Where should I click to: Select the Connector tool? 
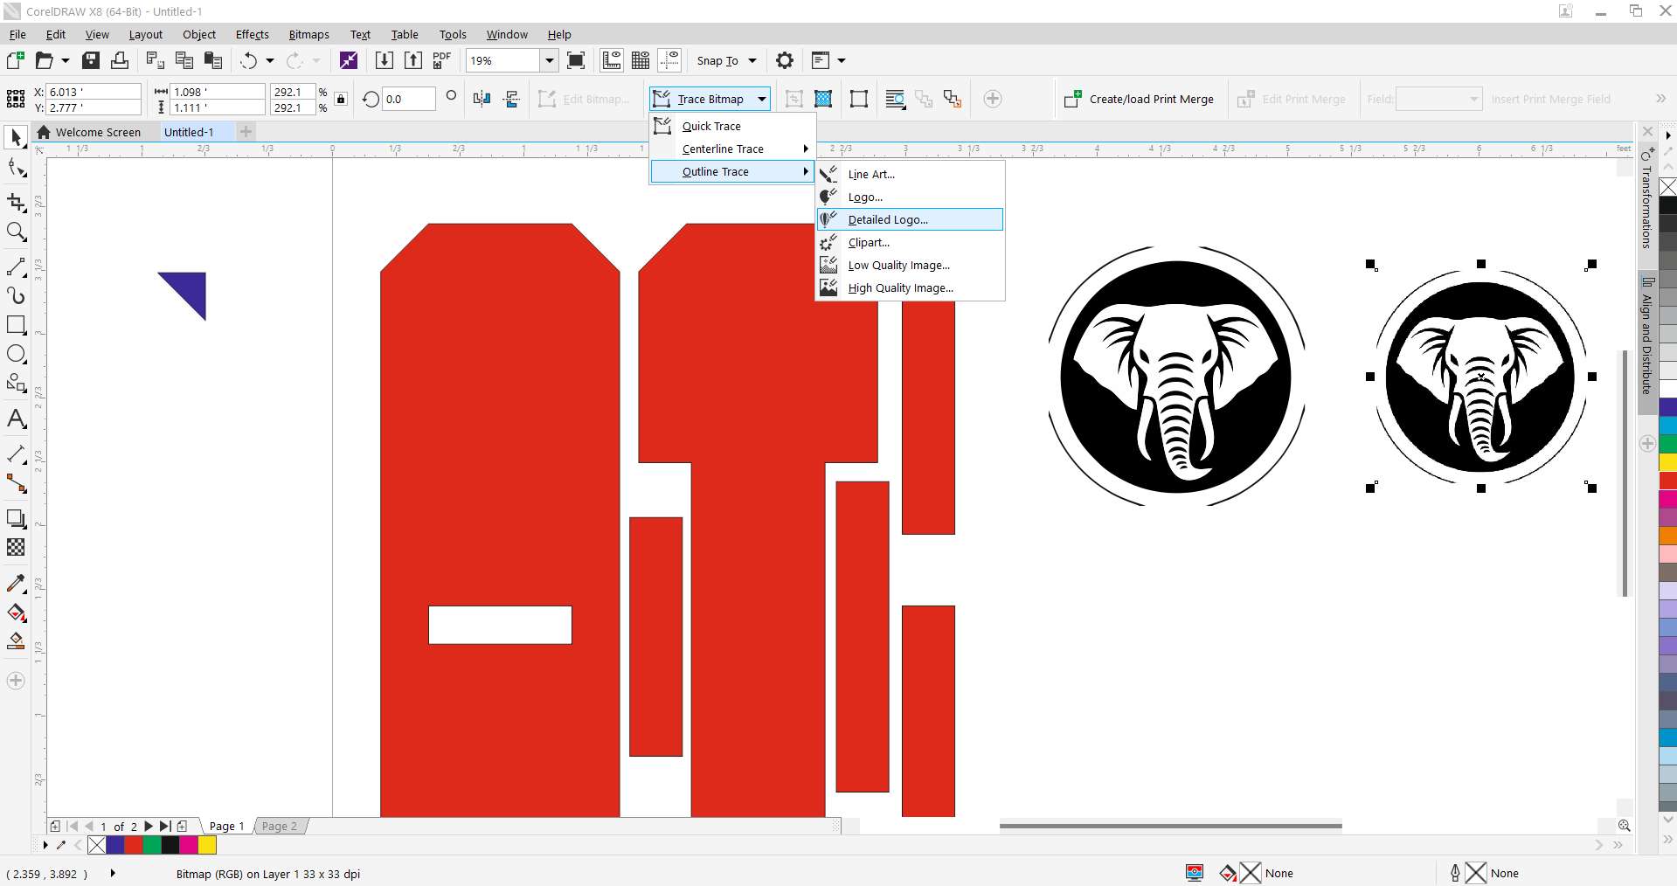point(16,483)
